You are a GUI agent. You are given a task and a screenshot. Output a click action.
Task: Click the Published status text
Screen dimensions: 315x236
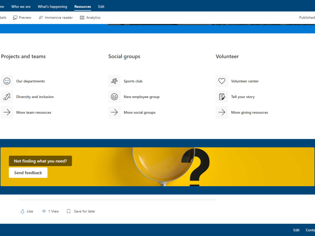point(307,18)
